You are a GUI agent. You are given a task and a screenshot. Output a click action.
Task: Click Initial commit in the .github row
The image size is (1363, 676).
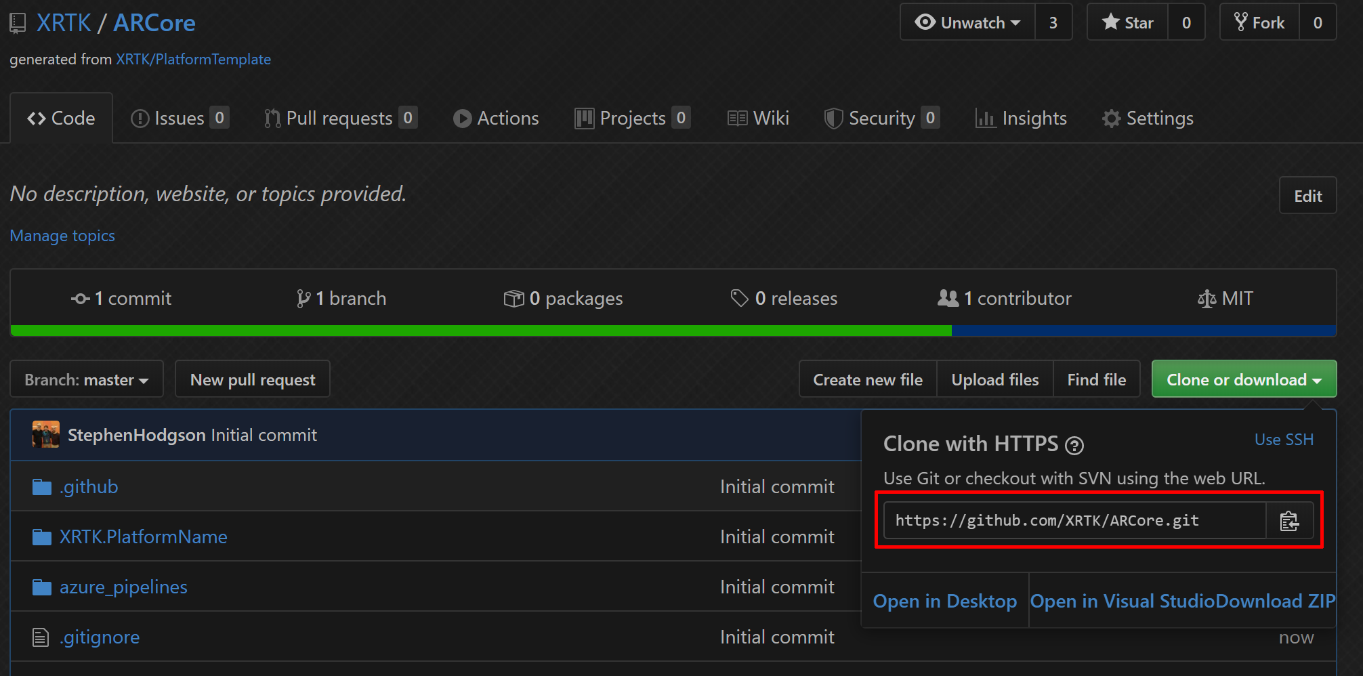point(777,487)
